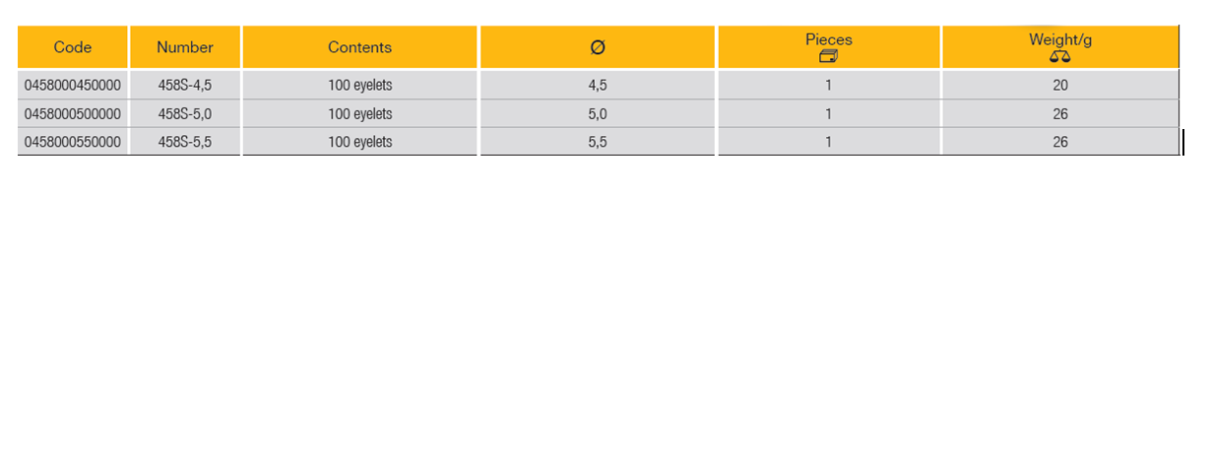The width and height of the screenshot is (1211, 456).
Task: Select code cell 0458000500000
Action: [73, 114]
